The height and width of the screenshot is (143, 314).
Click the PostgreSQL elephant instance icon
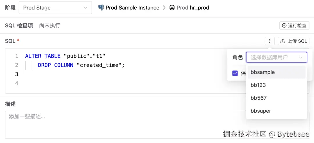(101, 8)
